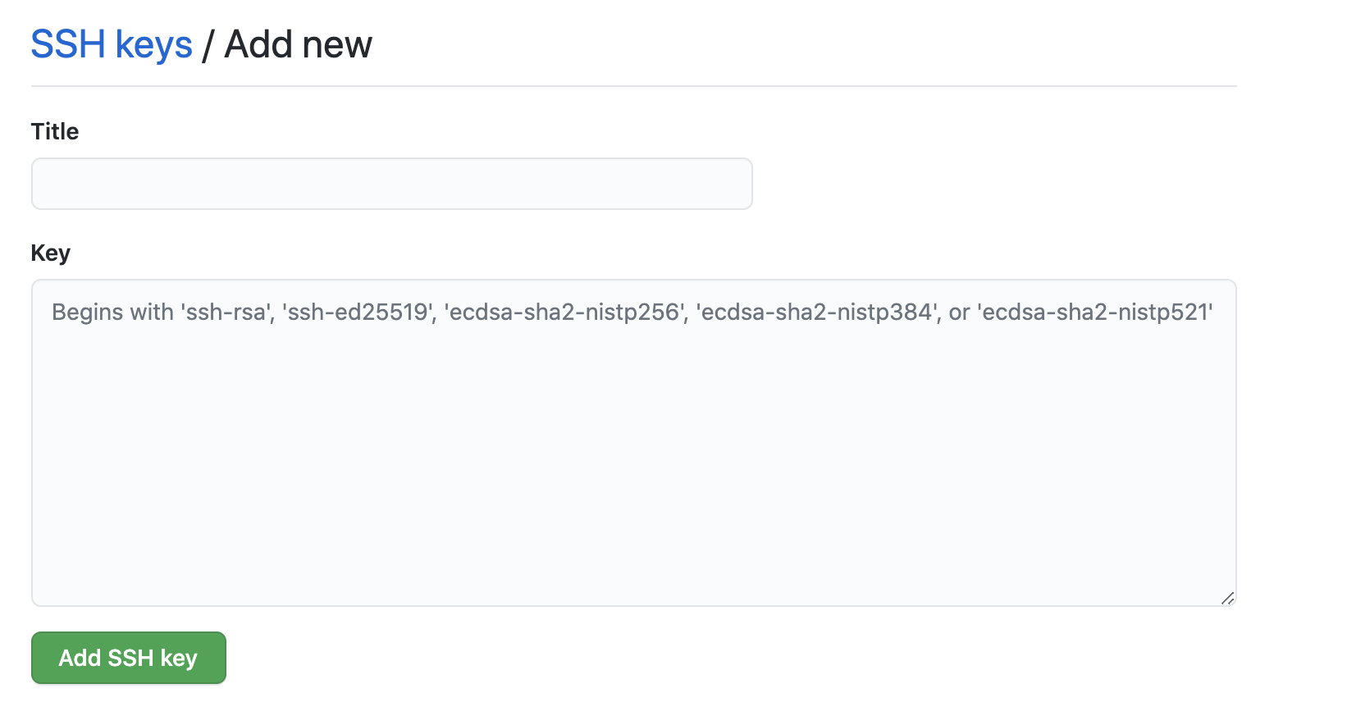
Task: Focus the Key textarea
Action: [x=634, y=443]
